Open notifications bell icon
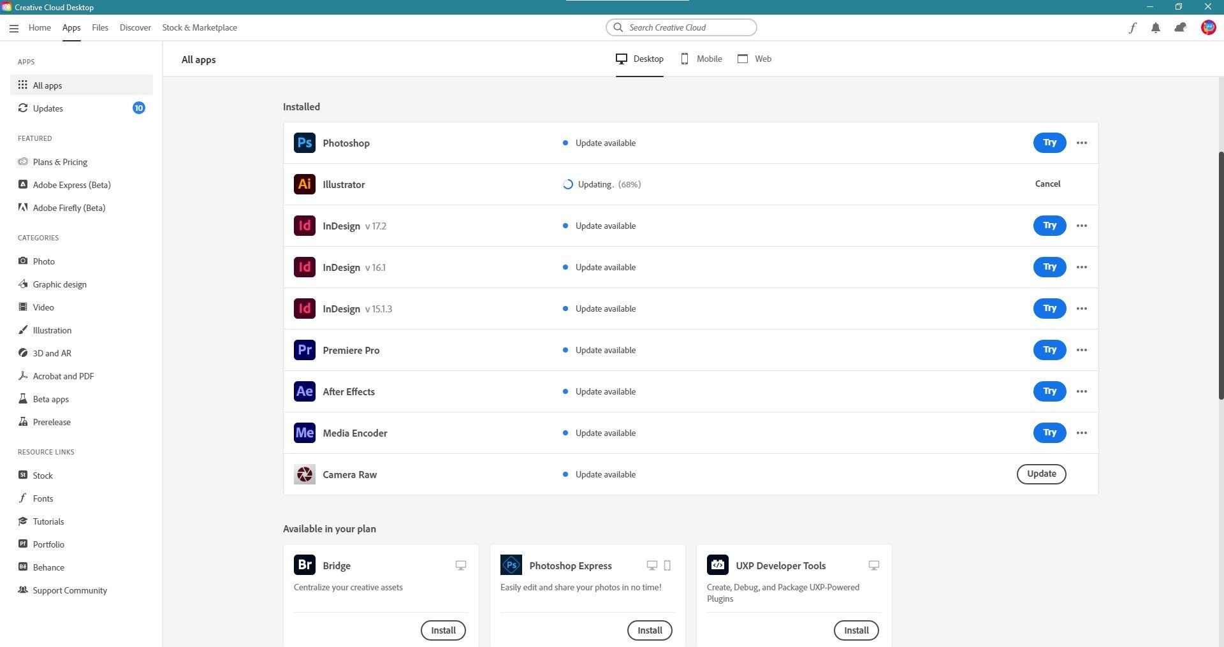 point(1156,27)
